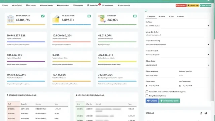The width and height of the screenshot is (215, 121).
Task: Click the Tarih column header in Gider table
Action: pyautogui.click(x=10, y=104)
